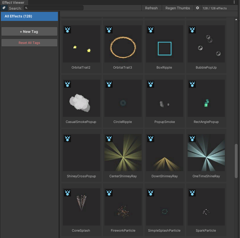
Task: Click the particle icon on the SparkParticle card
Action: [x=192, y=193]
